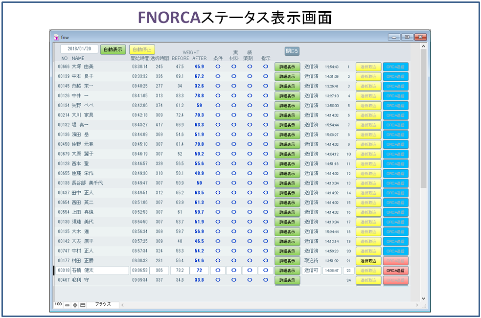Click the vertical scrollbar thumb

point(423,119)
